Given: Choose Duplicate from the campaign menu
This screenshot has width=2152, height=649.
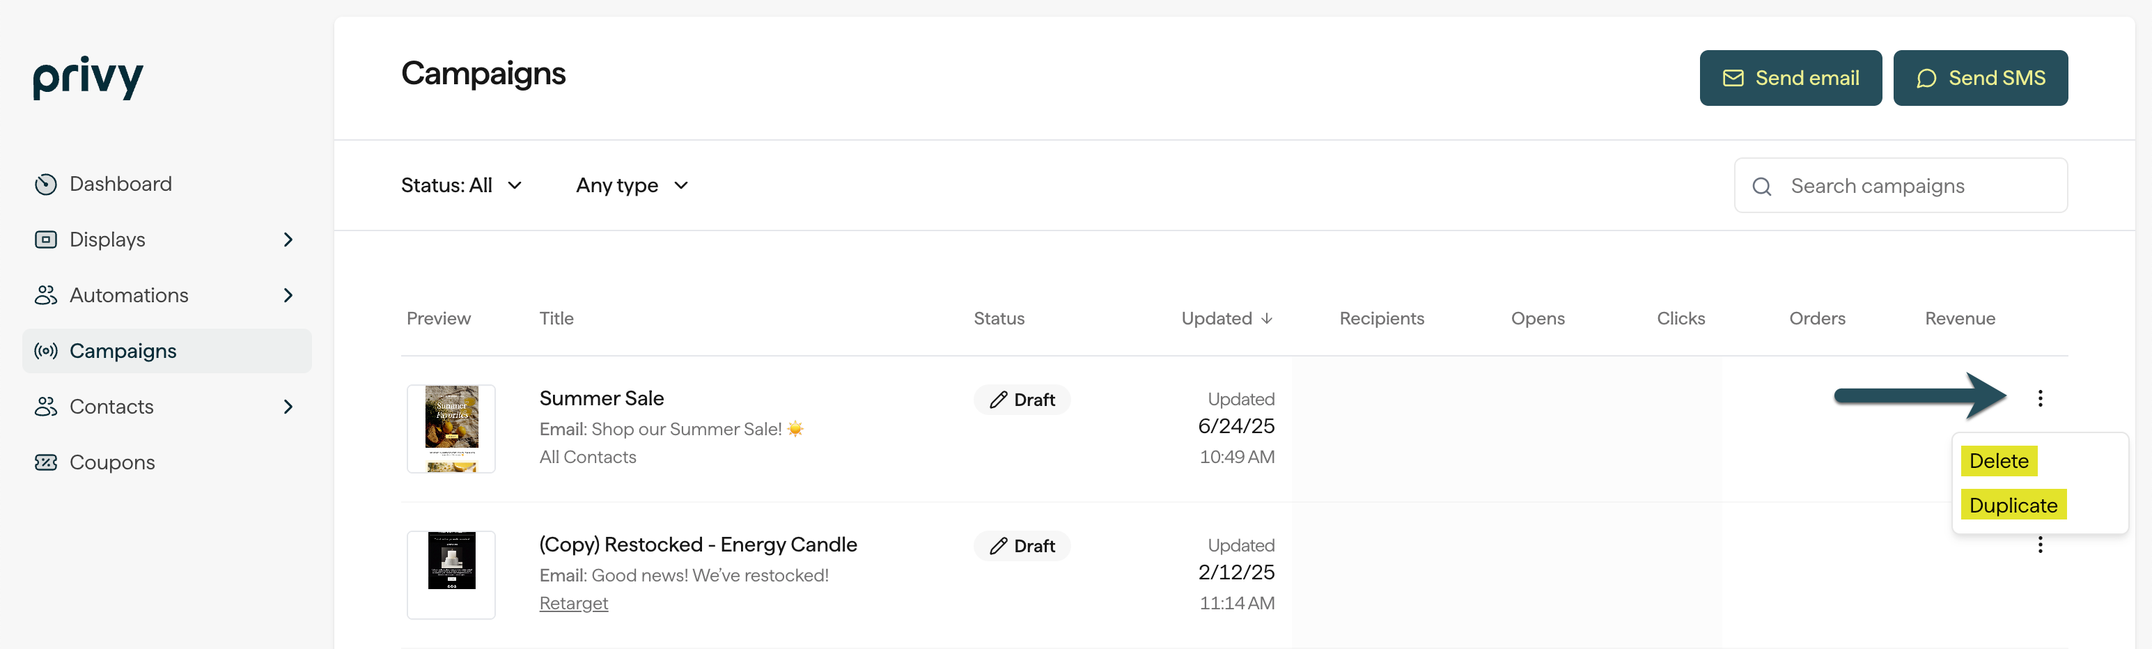Looking at the screenshot, I should (2013, 506).
